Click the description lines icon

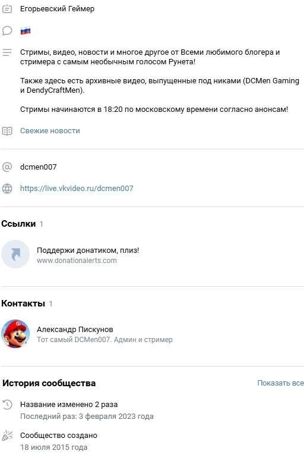(x=7, y=52)
